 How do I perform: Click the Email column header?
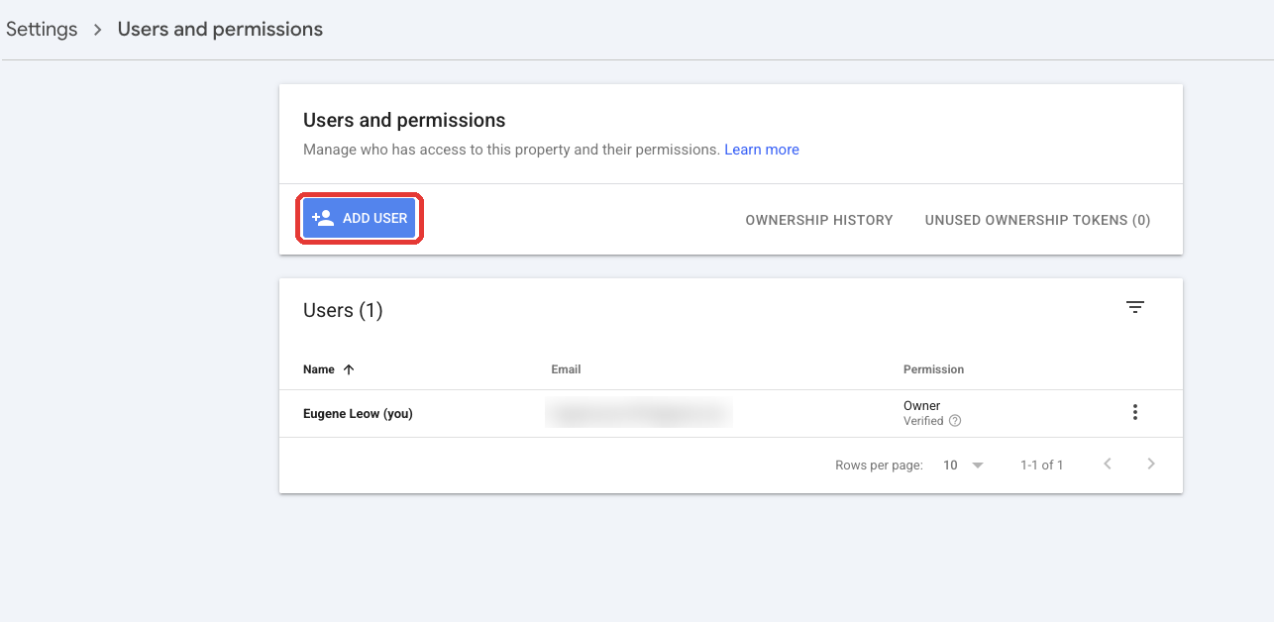(x=566, y=369)
